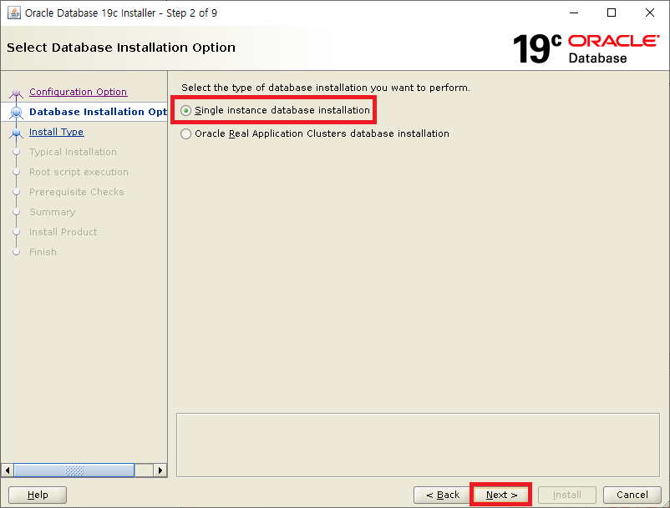Open the Configuration Option step link

(x=79, y=92)
